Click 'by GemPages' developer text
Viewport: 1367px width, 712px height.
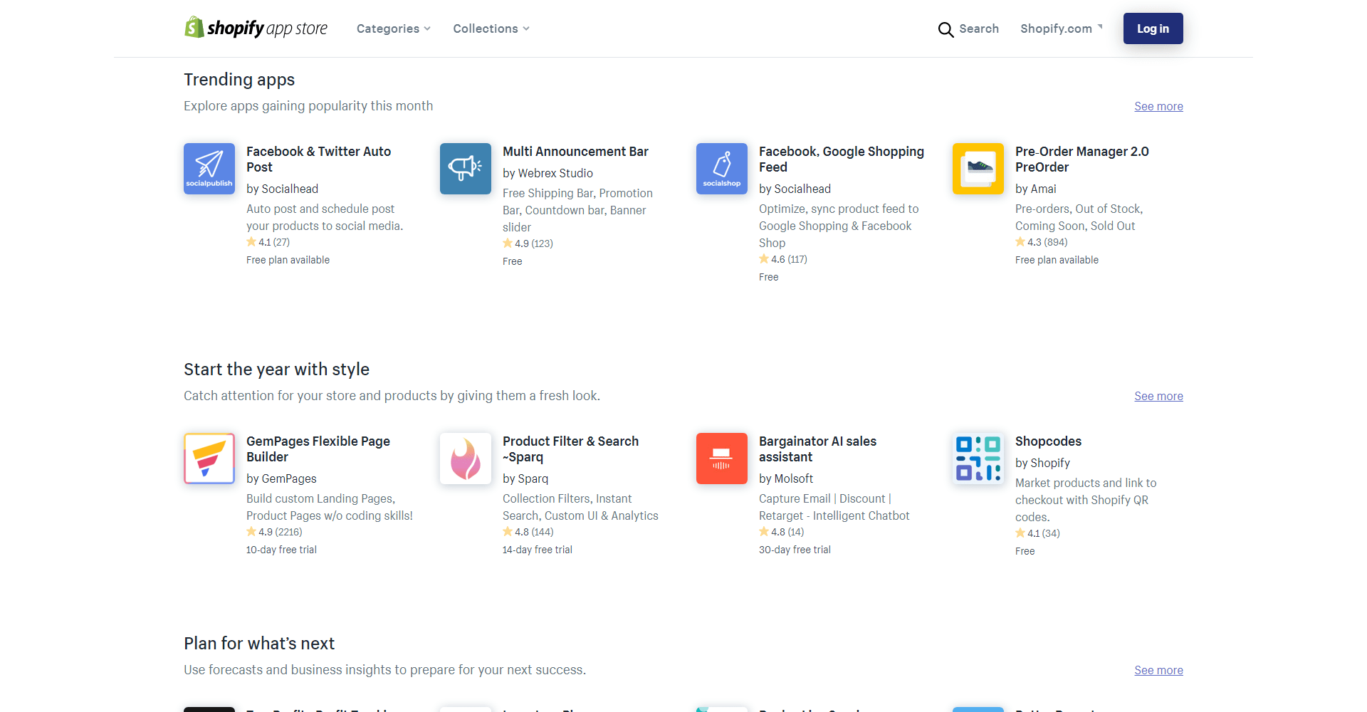pos(281,478)
